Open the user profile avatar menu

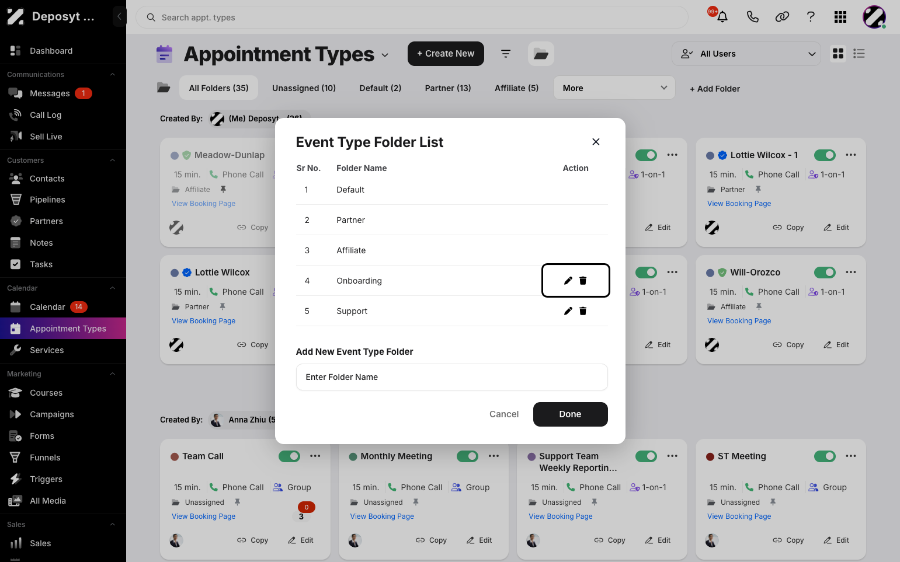point(874,17)
